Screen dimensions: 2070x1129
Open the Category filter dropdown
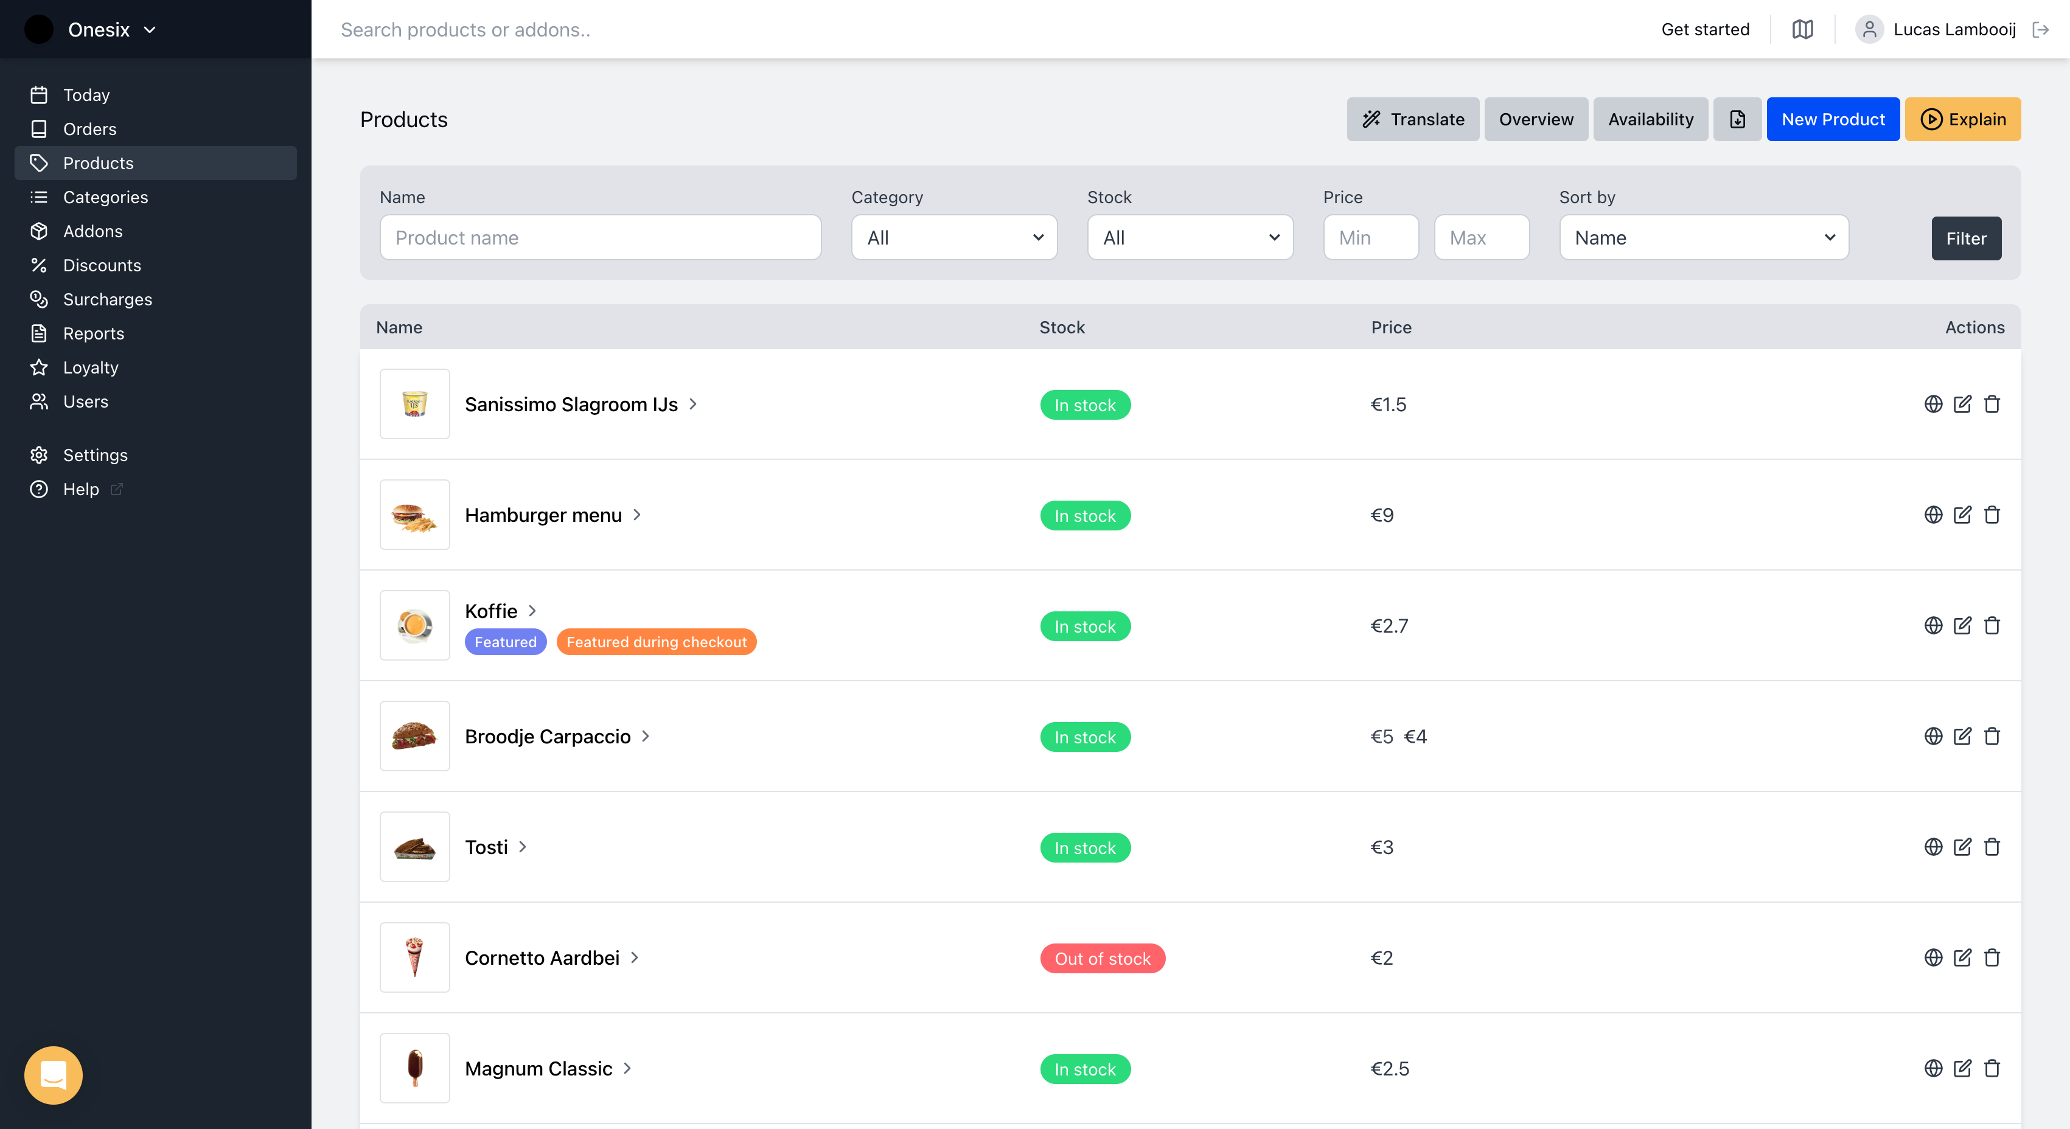click(954, 238)
